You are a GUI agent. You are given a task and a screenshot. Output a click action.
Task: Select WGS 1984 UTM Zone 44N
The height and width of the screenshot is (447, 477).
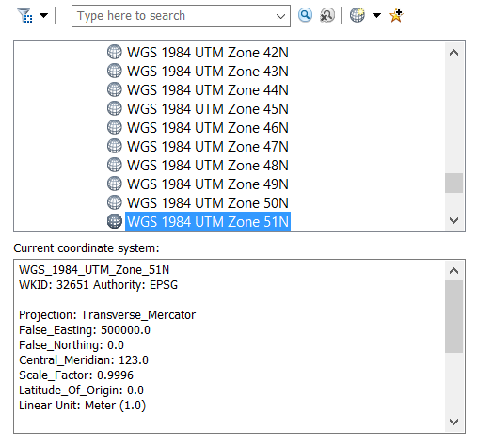coord(207,90)
